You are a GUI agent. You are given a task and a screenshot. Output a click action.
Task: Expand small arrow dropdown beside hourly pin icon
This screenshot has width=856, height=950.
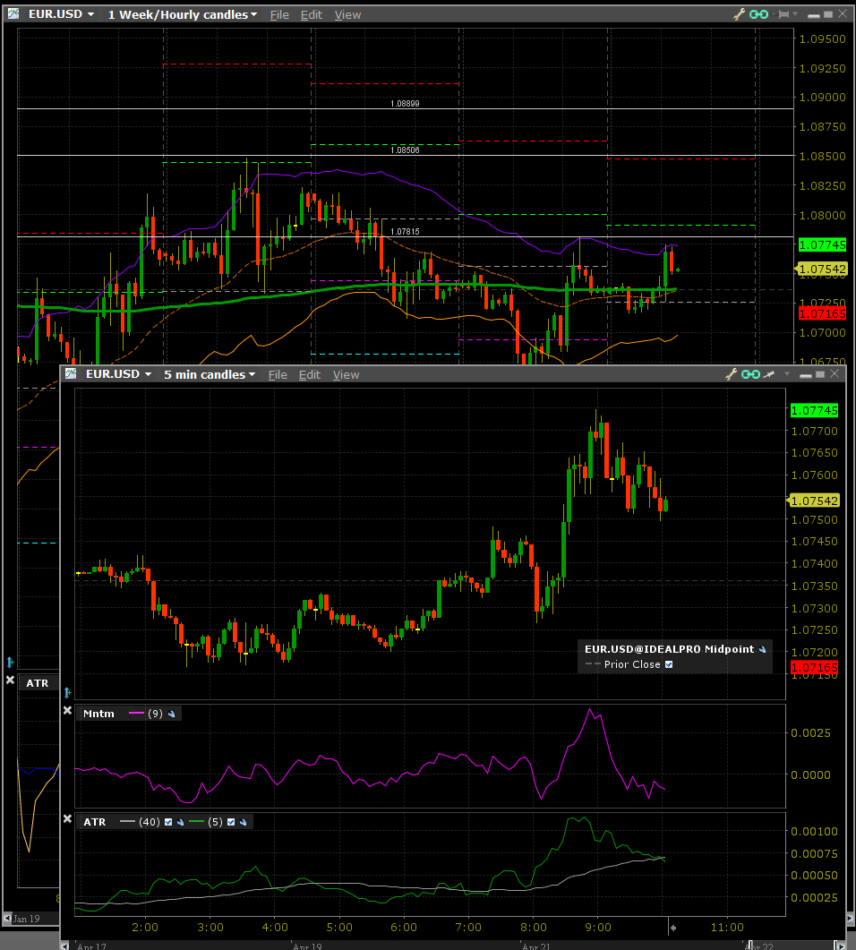click(795, 14)
